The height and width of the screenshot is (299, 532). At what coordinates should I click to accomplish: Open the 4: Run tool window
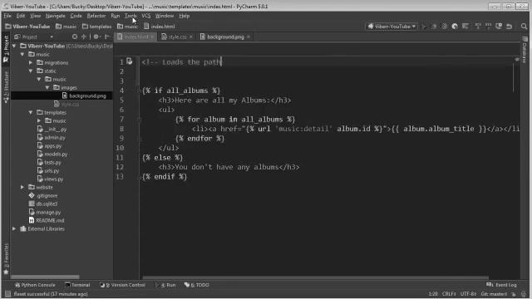tap(165, 285)
